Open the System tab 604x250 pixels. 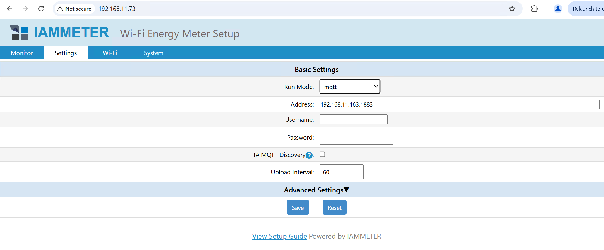(x=153, y=53)
